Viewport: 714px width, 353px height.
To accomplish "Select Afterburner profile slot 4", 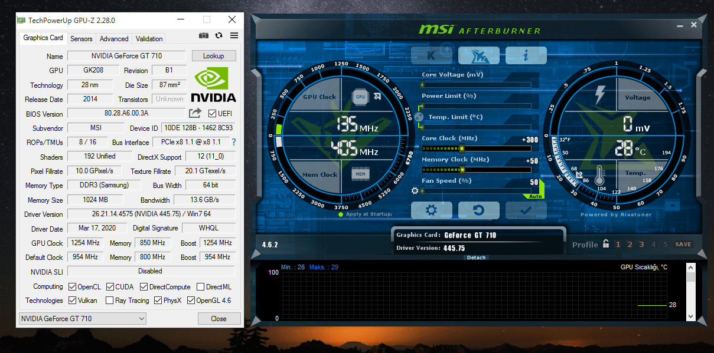I will tap(653, 245).
